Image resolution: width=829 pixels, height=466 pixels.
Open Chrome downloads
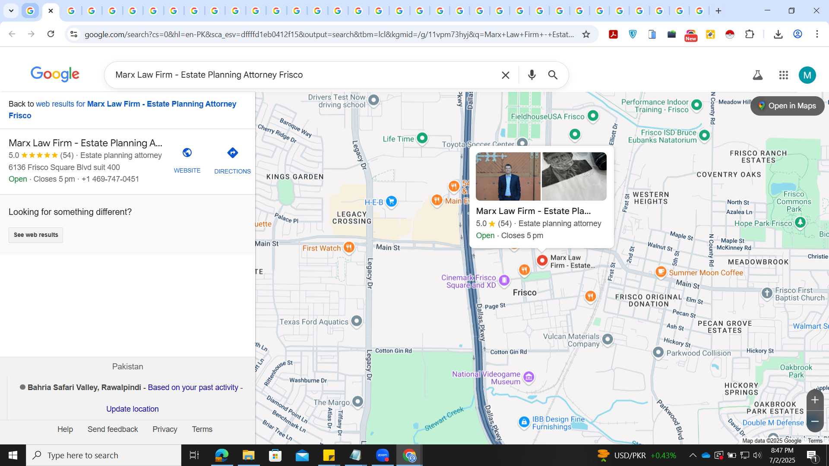click(x=778, y=34)
